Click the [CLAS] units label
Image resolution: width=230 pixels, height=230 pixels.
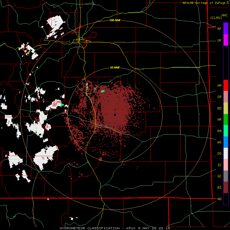point(216,18)
